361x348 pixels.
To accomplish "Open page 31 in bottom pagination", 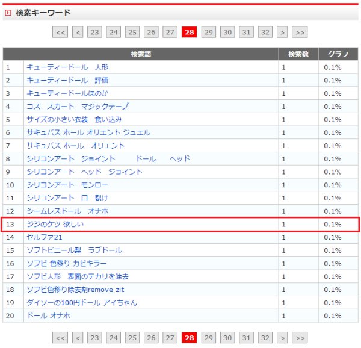I will click(246, 338).
